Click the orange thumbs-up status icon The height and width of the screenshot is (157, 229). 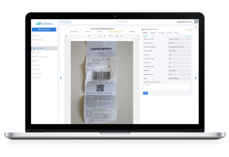[188, 30]
